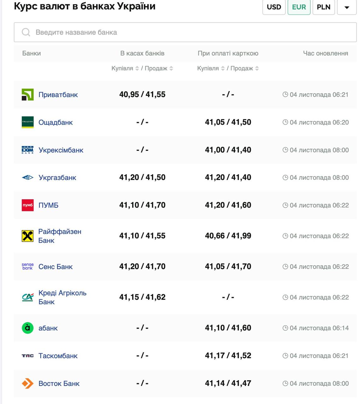Viewport: 362px width, 404px height.
Task: Open the additional currencies dropdown arrow
Action: click(347, 7)
